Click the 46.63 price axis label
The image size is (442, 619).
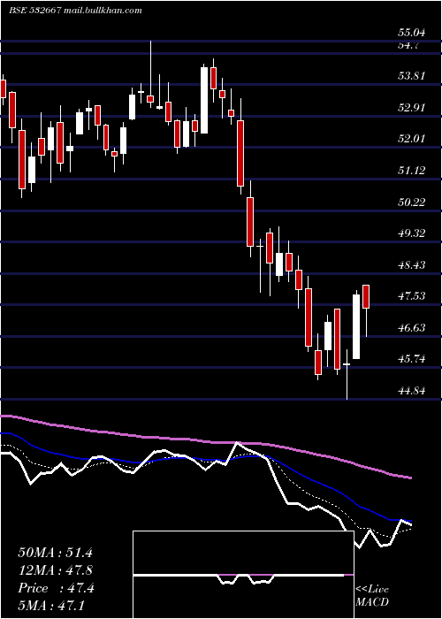(413, 327)
